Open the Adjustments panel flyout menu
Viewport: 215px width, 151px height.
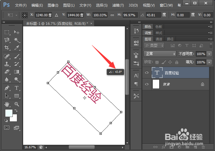pyautogui.click(x=210, y=33)
